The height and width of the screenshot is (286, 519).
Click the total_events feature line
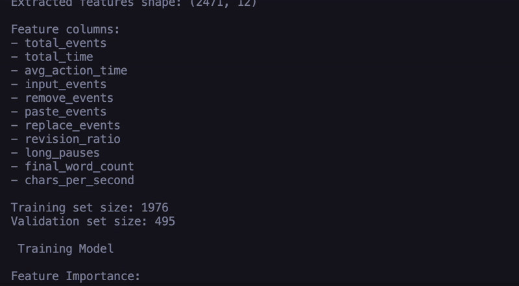click(x=66, y=43)
